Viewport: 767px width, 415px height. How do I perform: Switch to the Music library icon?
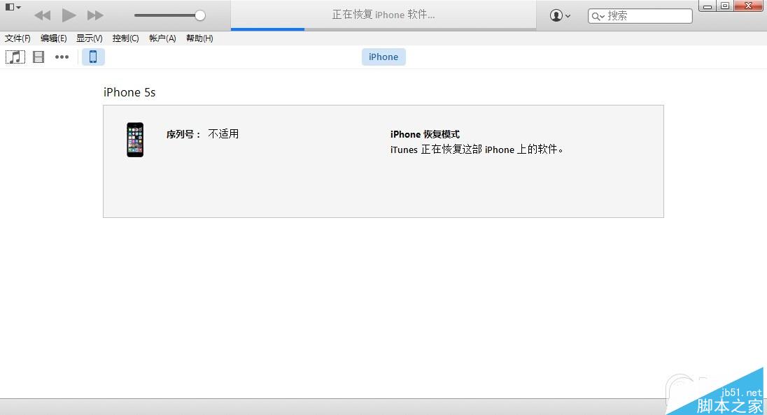click(15, 57)
